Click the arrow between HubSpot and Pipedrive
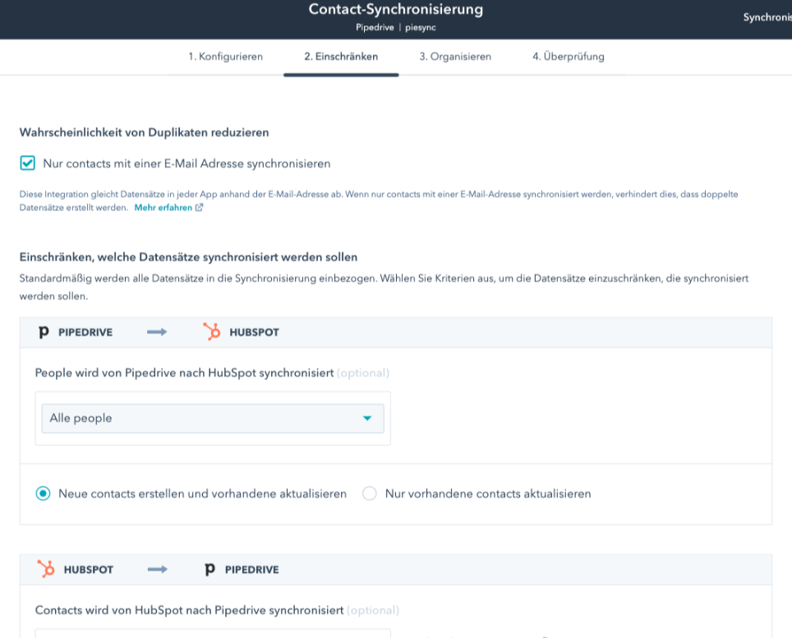792x638 pixels. 158,569
